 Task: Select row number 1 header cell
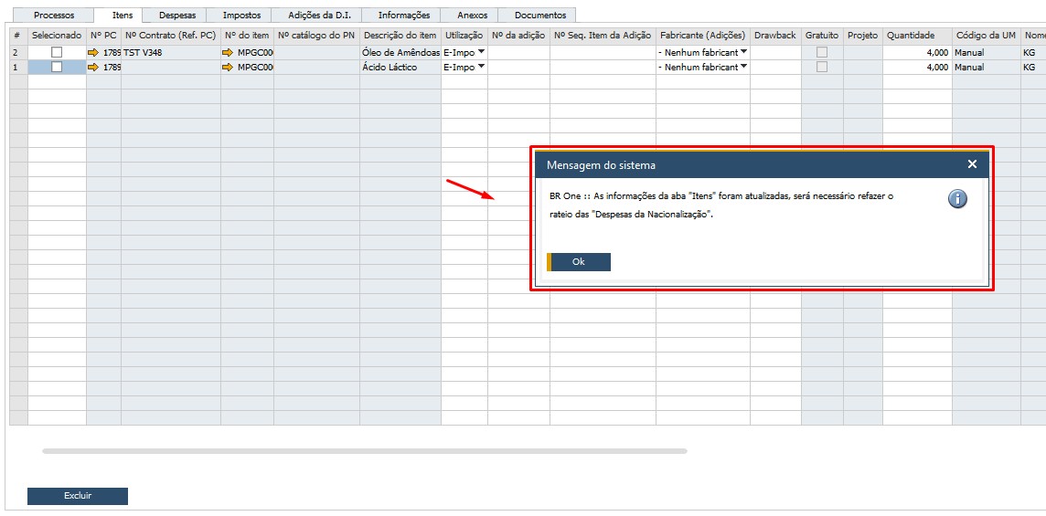click(x=18, y=67)
